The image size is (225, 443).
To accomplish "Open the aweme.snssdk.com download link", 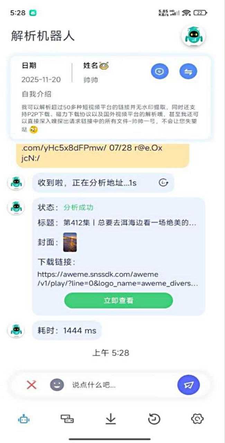I will click(x=118, y=279).
